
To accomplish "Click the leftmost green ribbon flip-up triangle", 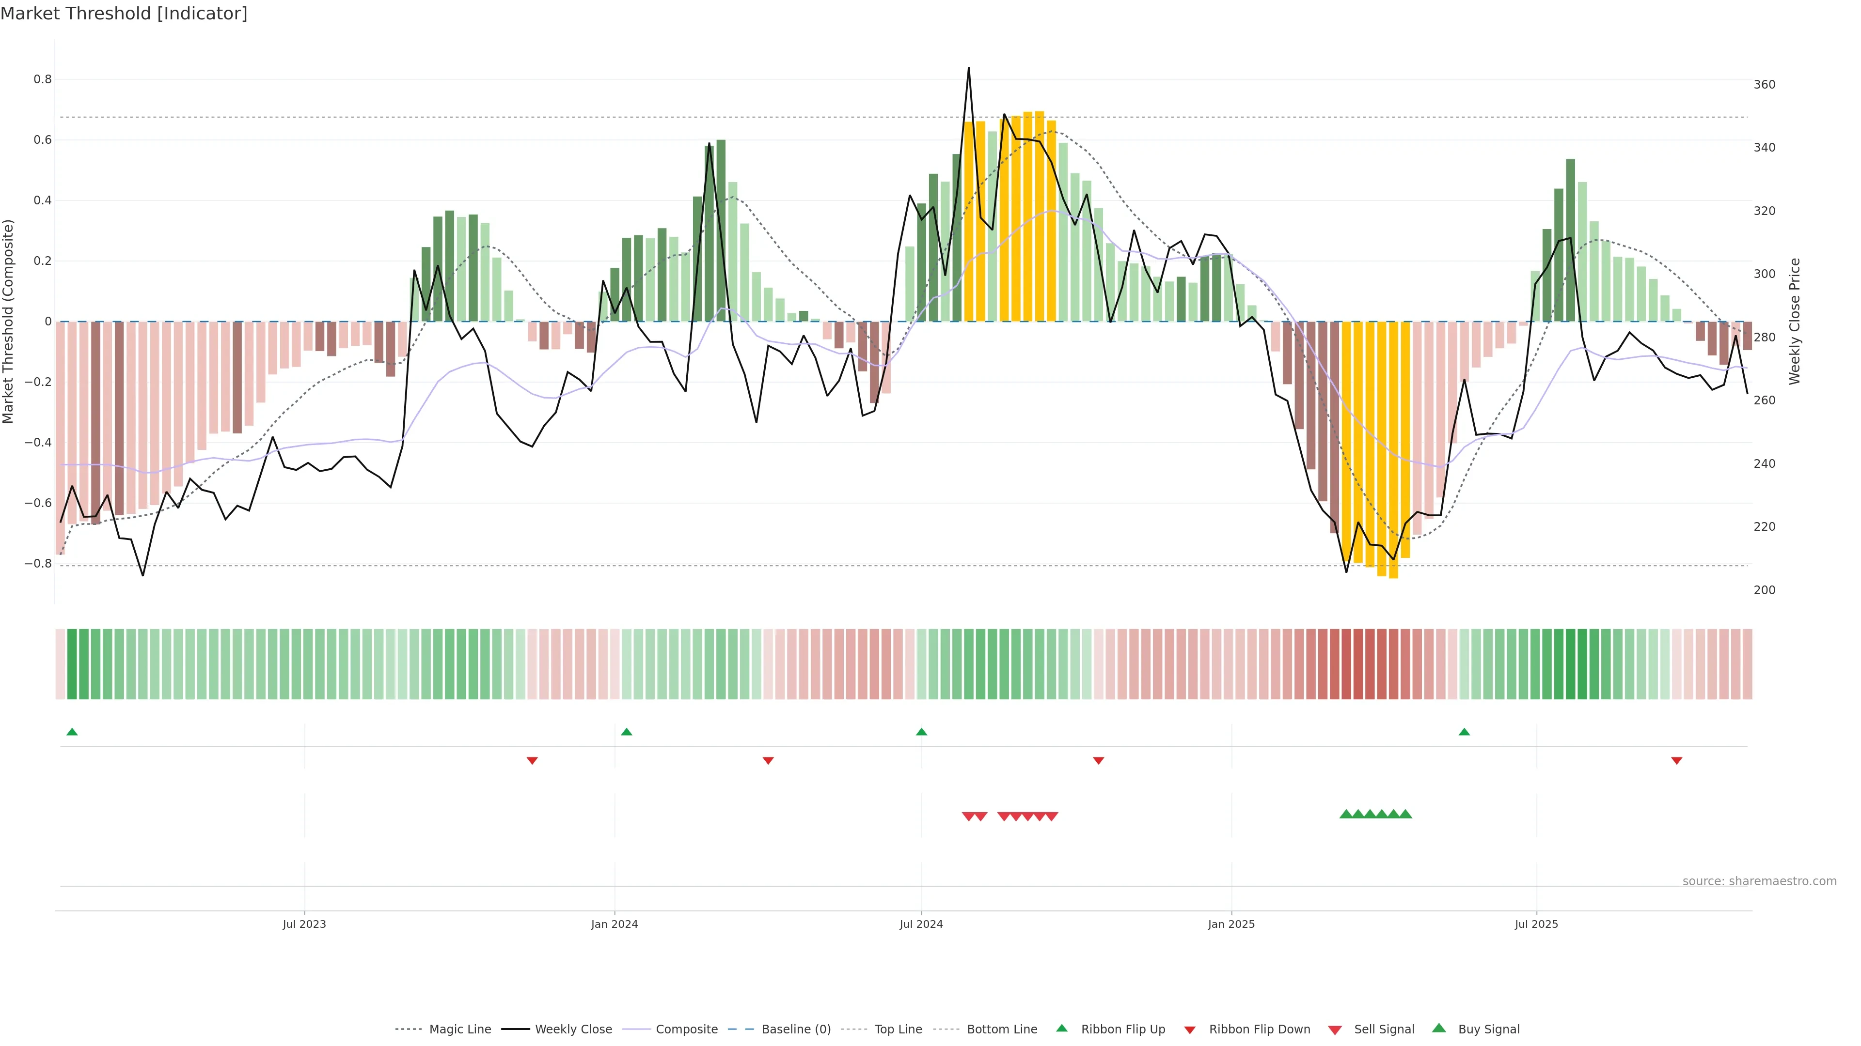I will (72, 732).
